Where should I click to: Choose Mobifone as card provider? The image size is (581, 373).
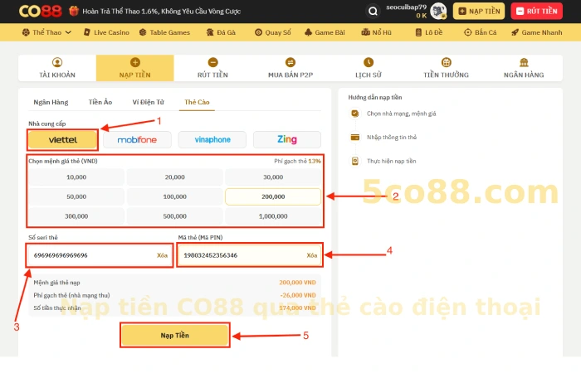[137, 140]
